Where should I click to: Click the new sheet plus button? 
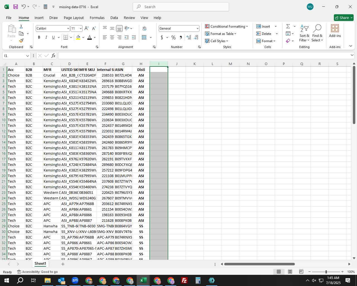tap(63, 264)
